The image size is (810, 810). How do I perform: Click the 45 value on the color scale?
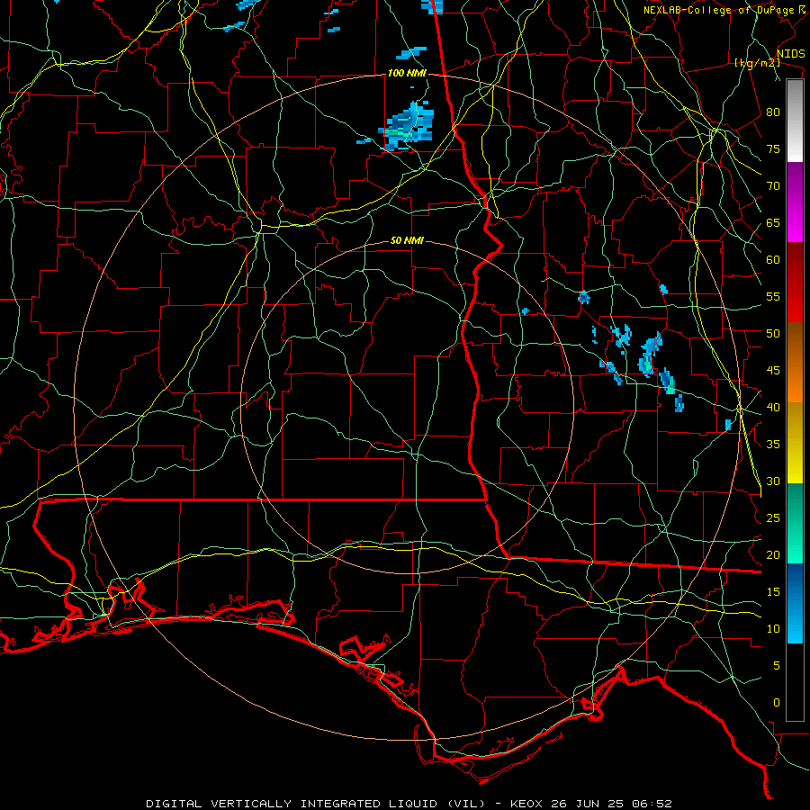tap(773, 371)
